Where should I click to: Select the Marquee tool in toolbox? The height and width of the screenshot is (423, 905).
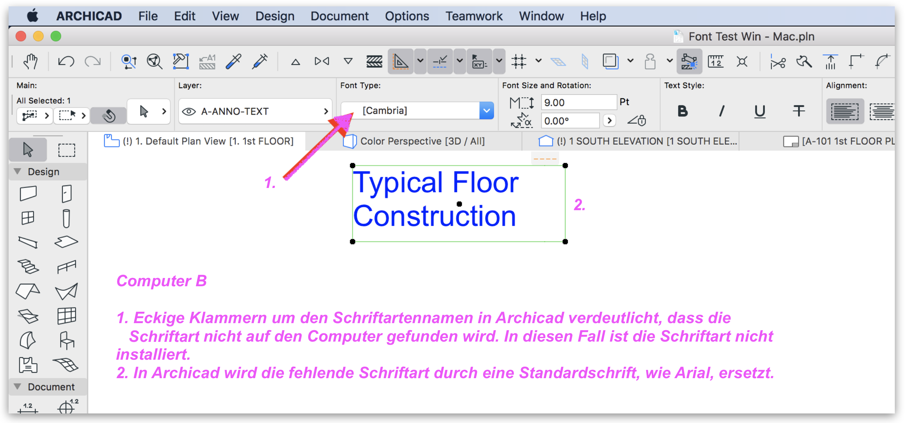(x=67, y=150)
